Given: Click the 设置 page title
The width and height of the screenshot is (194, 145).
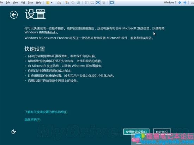Looking at the screenshot, I should (x=35, y=14).
